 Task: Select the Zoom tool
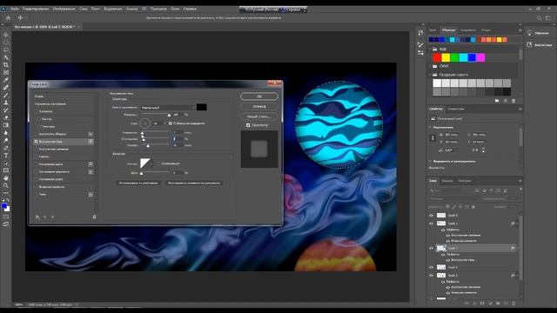pyautogui.click(x=6, y=185)
